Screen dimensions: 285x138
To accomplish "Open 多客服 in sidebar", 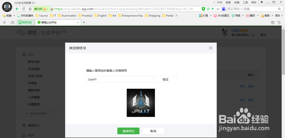I will 32,83.
